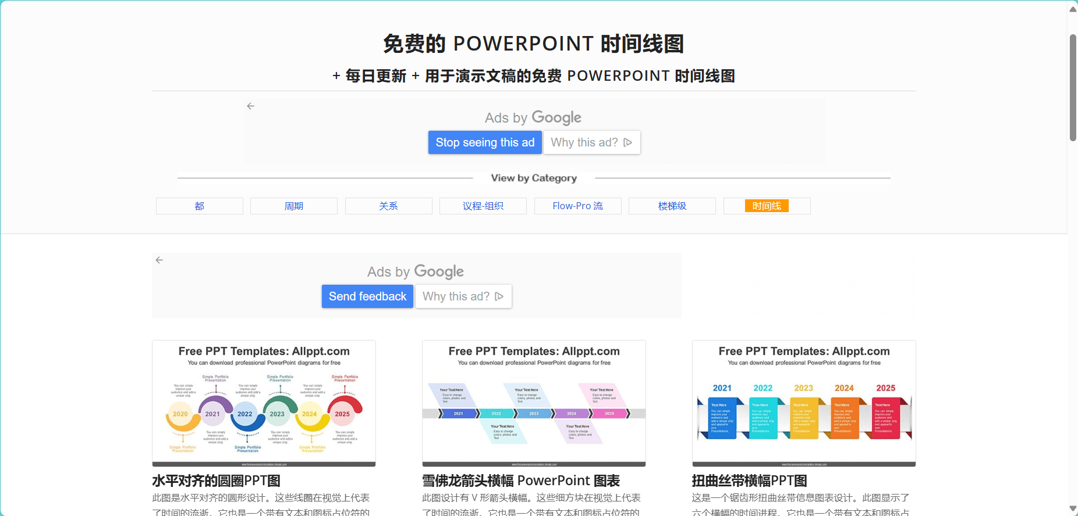1078x516 pixels.
Task: Switch to the 关系 category
Action: [x=388, y=206]
